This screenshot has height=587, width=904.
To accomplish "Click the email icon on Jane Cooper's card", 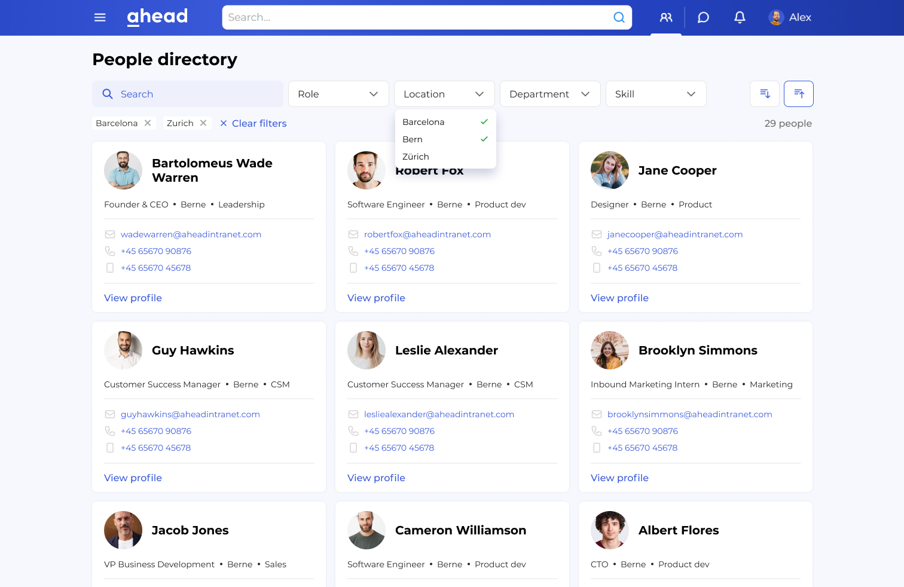I will point(595,234).
